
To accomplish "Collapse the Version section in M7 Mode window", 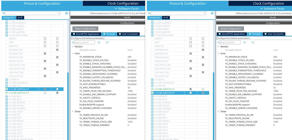I will [x=72, y=47].
